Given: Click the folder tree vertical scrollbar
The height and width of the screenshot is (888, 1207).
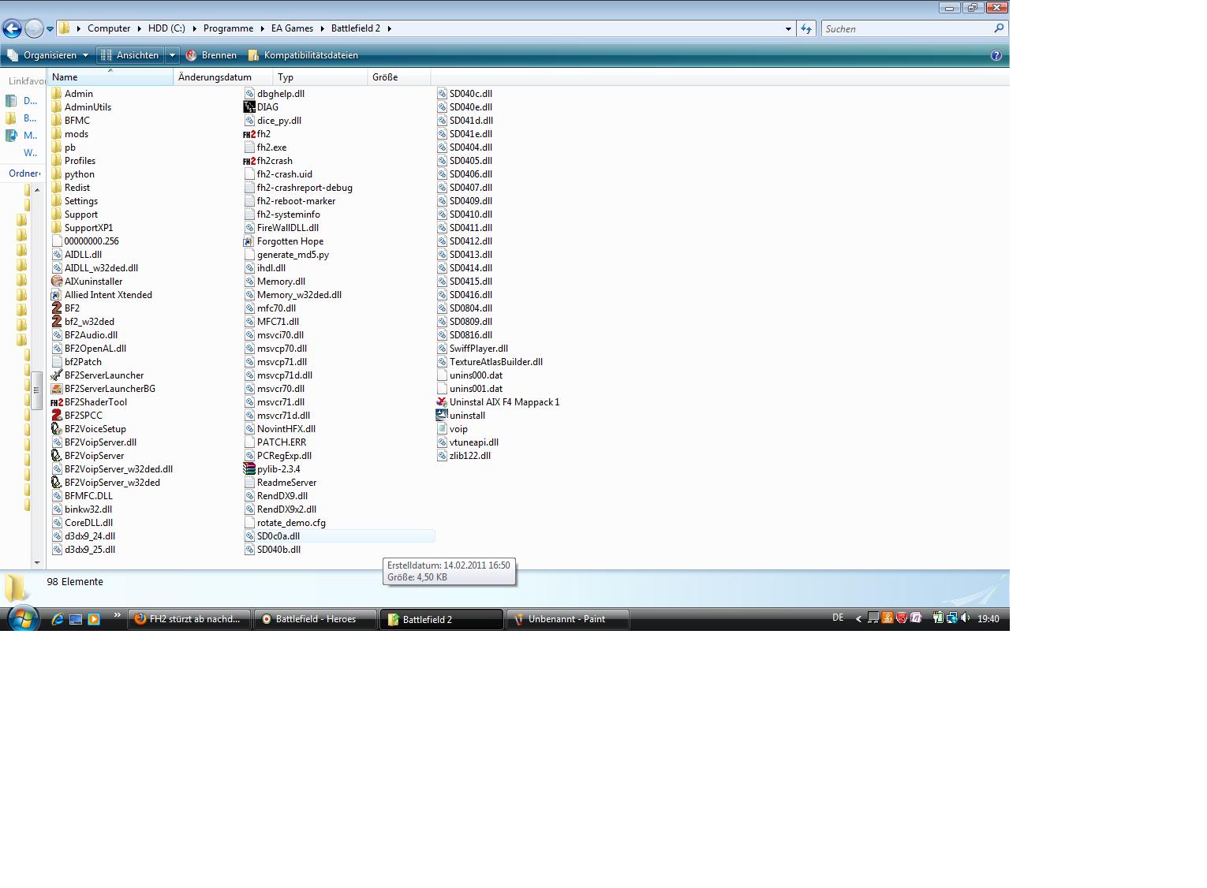Looking at the screenshot, I should click(37, 390).
